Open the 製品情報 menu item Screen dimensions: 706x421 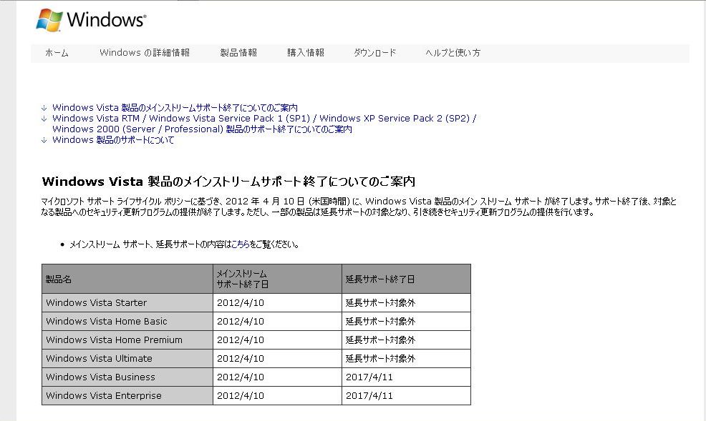click(238, 53)
